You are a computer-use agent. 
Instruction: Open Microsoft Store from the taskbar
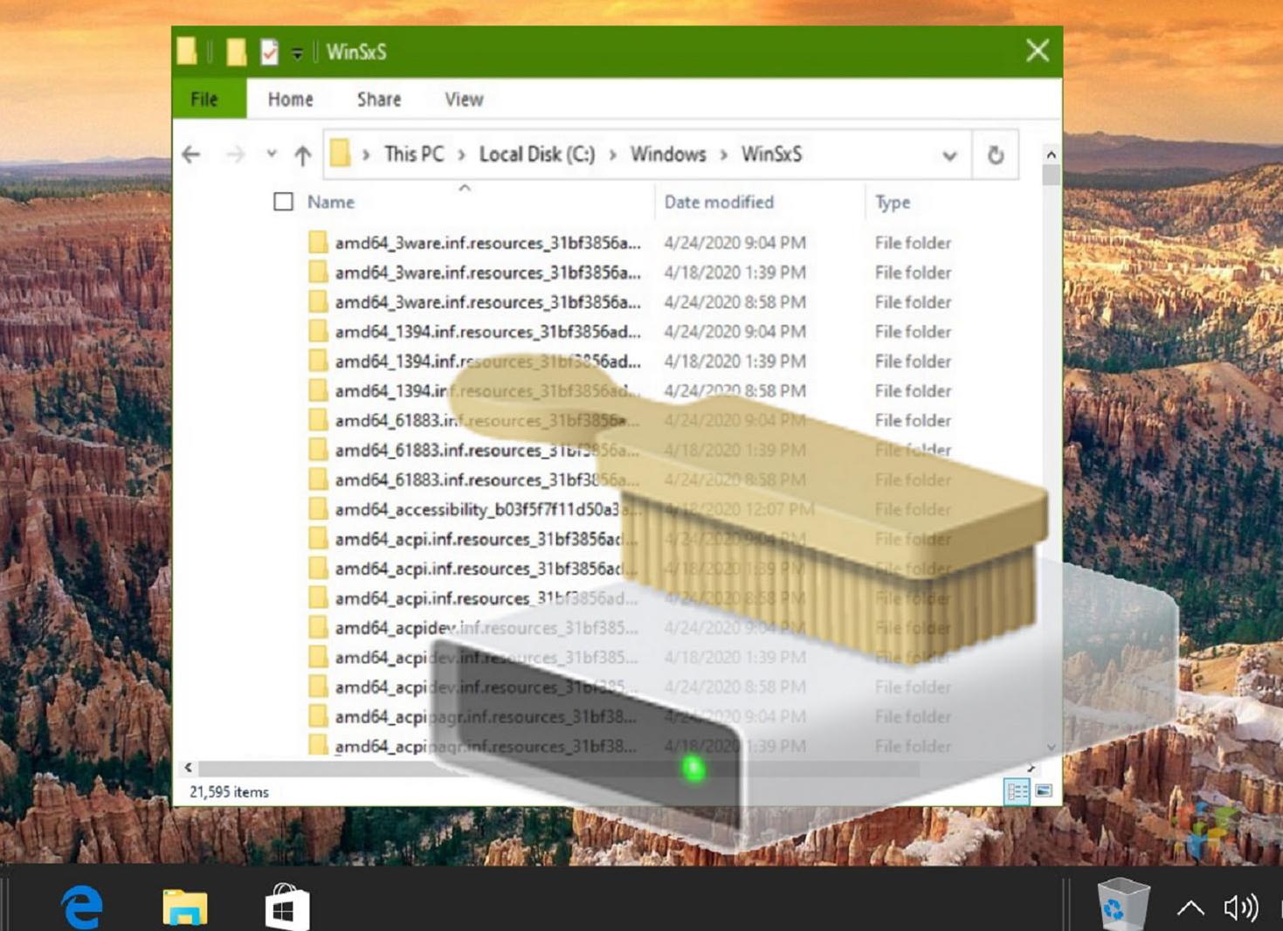click(x=287, y=907)
